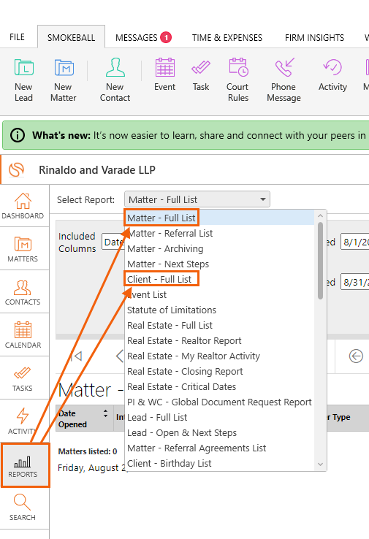
Task: Open the Calendar in the sidebar
Action: tap(23, 335)
